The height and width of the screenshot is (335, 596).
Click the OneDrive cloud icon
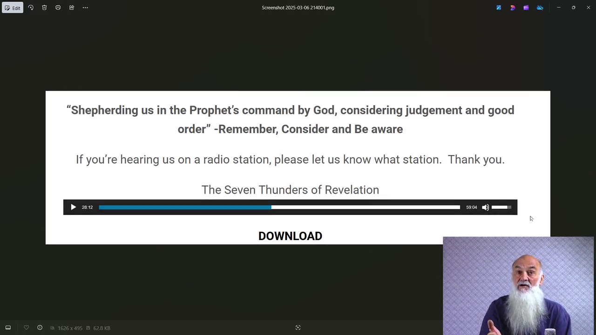[540, 8]
